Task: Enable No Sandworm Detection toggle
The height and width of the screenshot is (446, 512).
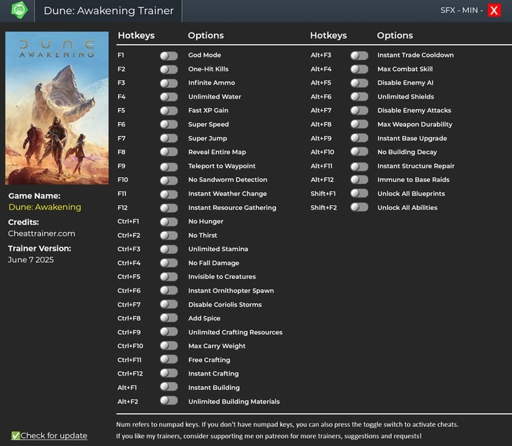Action: click(x=169, y=180)
